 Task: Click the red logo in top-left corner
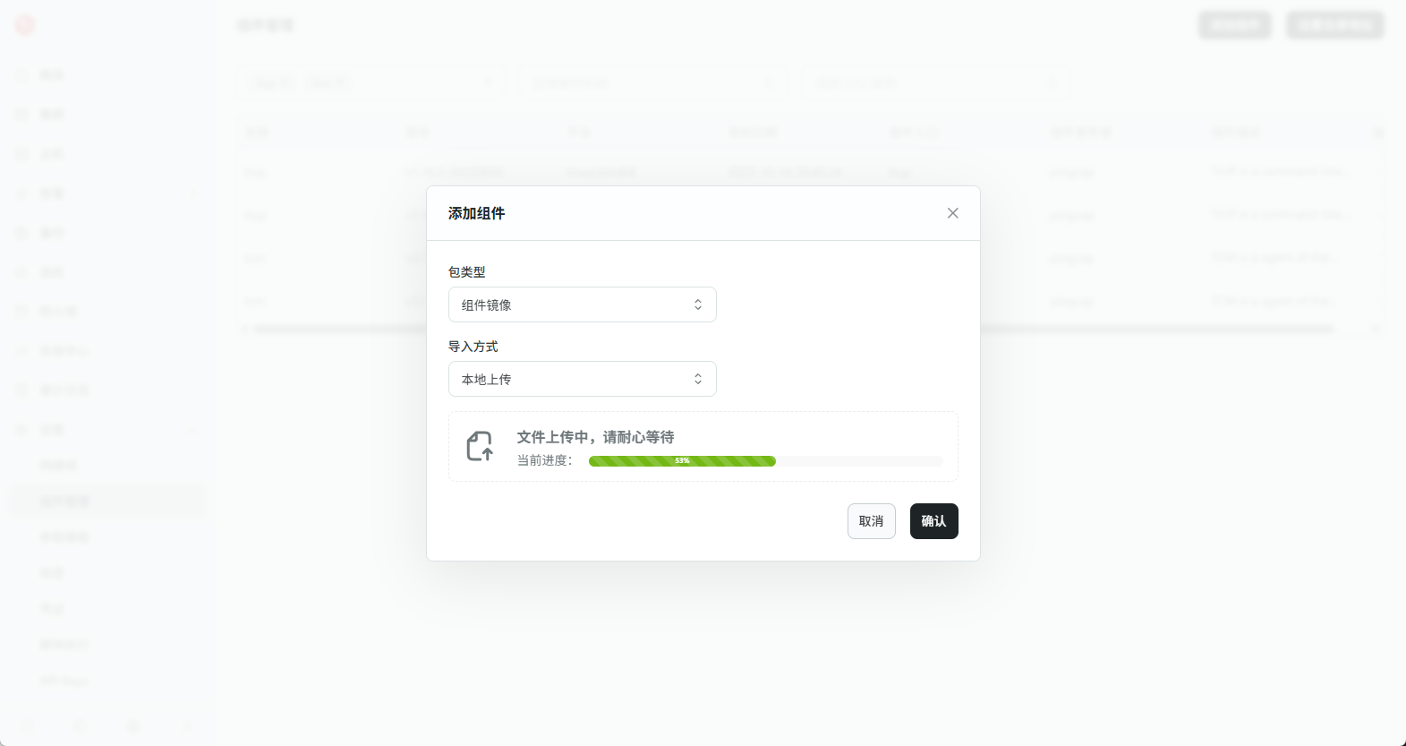pyautogui.click(x=25, y=25)
